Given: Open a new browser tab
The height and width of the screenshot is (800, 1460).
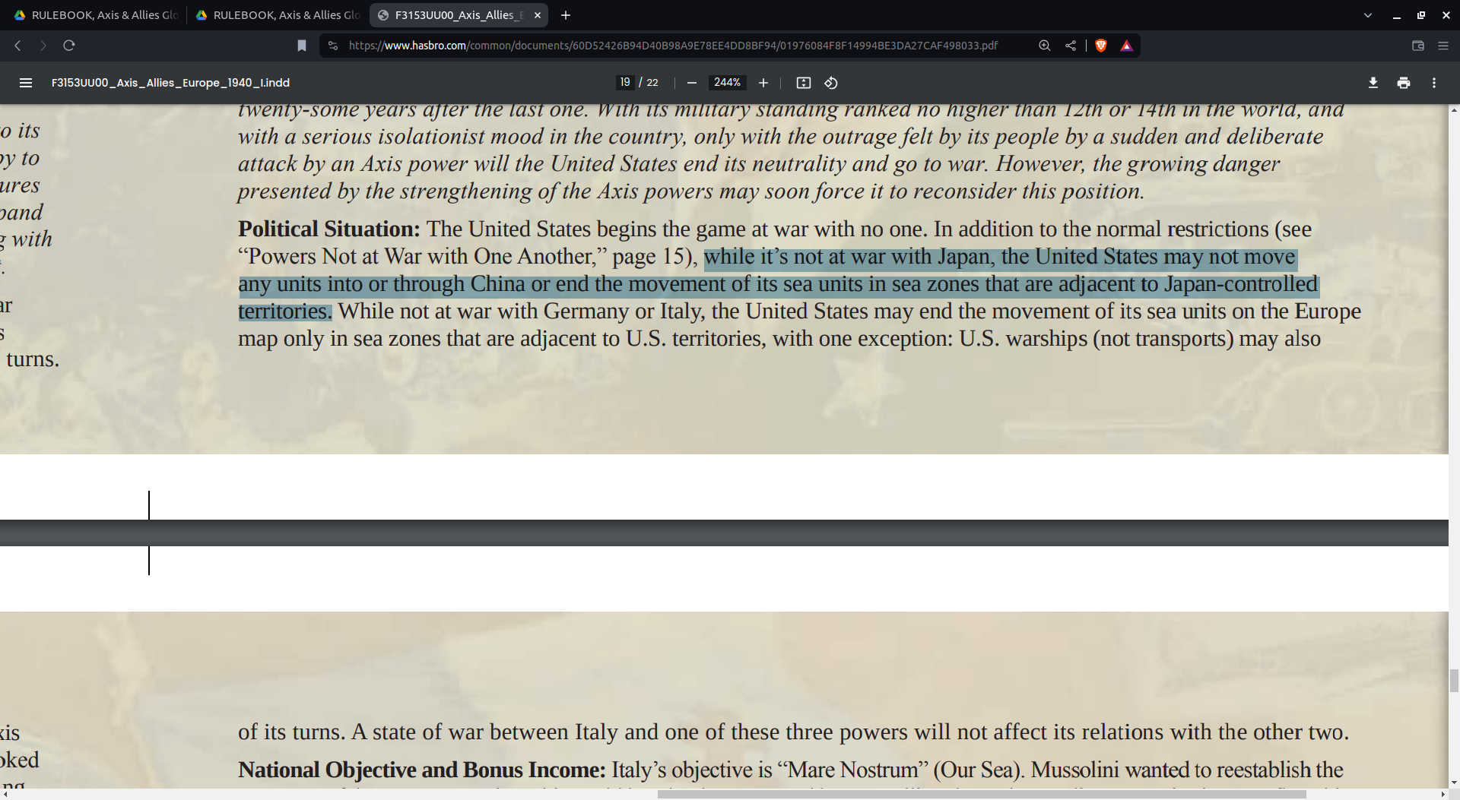Looking at the screenshot, I should pos(566,15).
